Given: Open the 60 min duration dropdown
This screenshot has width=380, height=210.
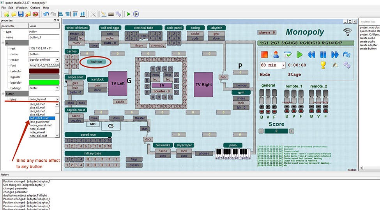Looking at the screenshot, I should click(x=283, y=65).
